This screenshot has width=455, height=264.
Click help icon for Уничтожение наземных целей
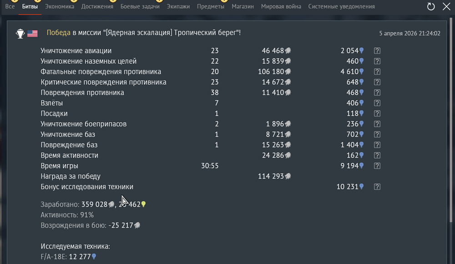coord(377,61)
